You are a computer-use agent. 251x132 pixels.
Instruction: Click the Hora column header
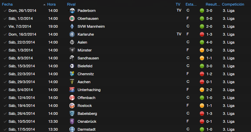52,4
